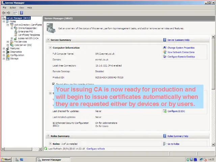
Task: Open the Help menu
Action: (x=29, y=7)
